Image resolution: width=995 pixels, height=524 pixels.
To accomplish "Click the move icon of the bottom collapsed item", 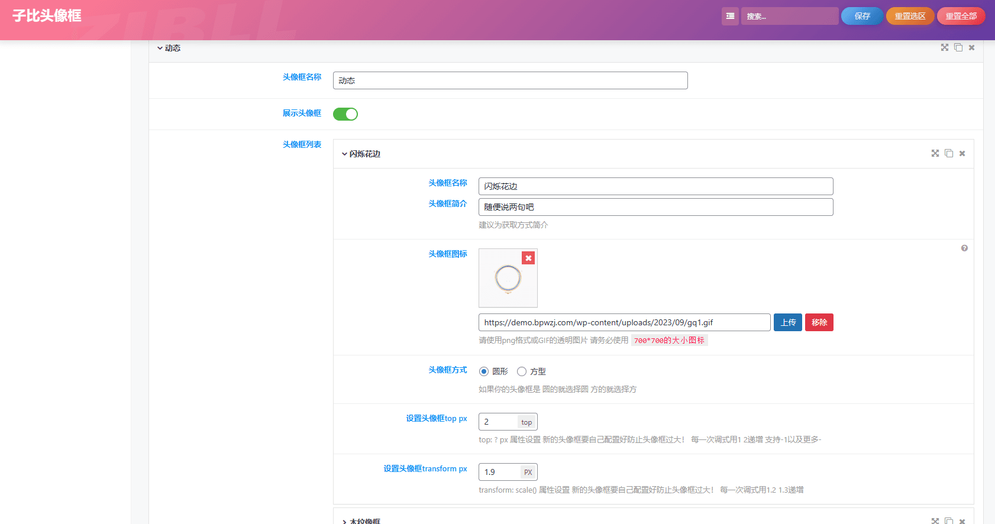I will pos(935,521).
